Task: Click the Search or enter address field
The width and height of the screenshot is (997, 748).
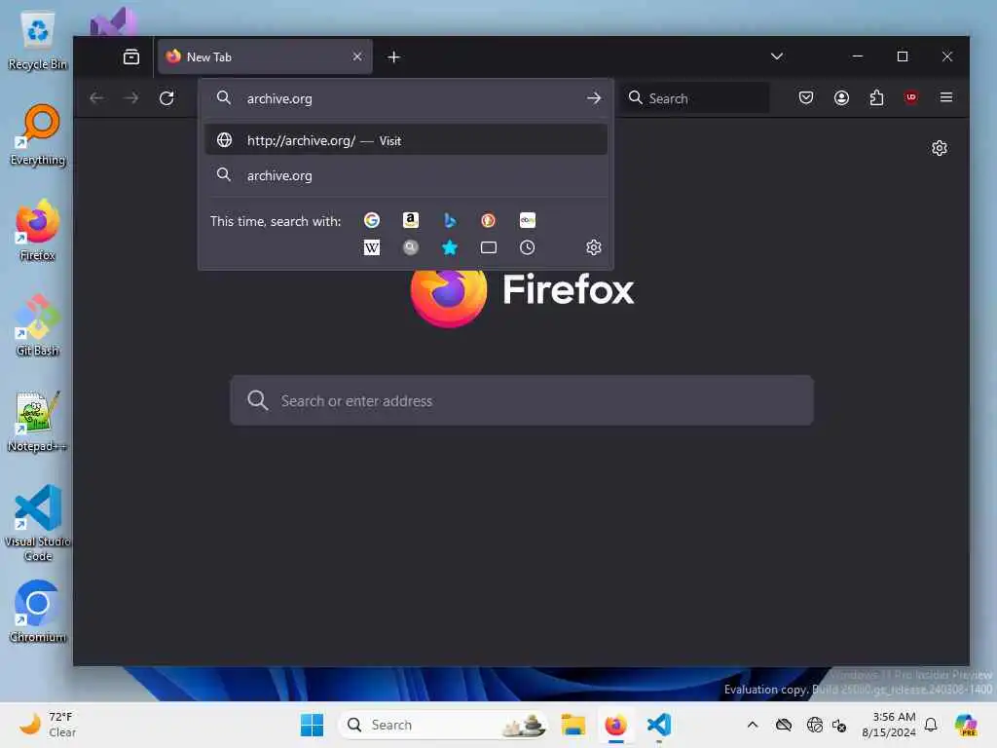Action: pos(522,400)
